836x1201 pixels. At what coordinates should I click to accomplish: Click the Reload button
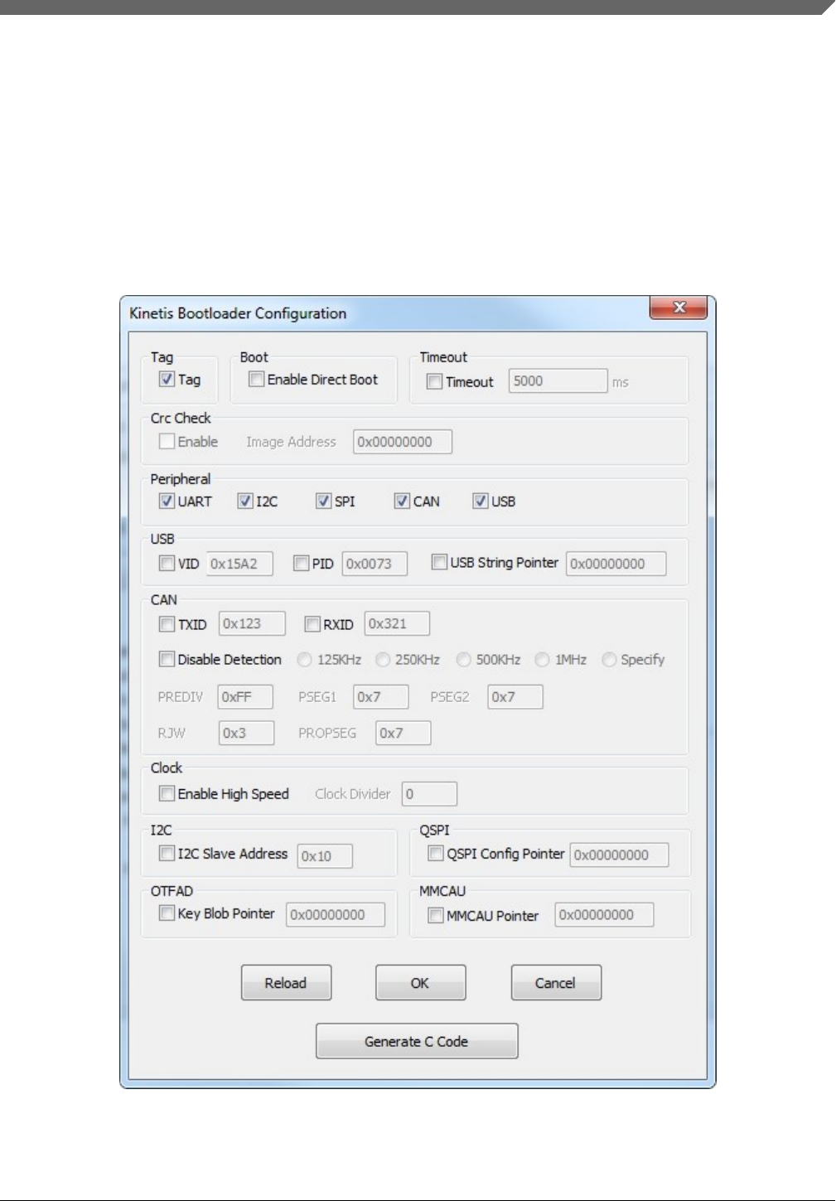(286, 983)
